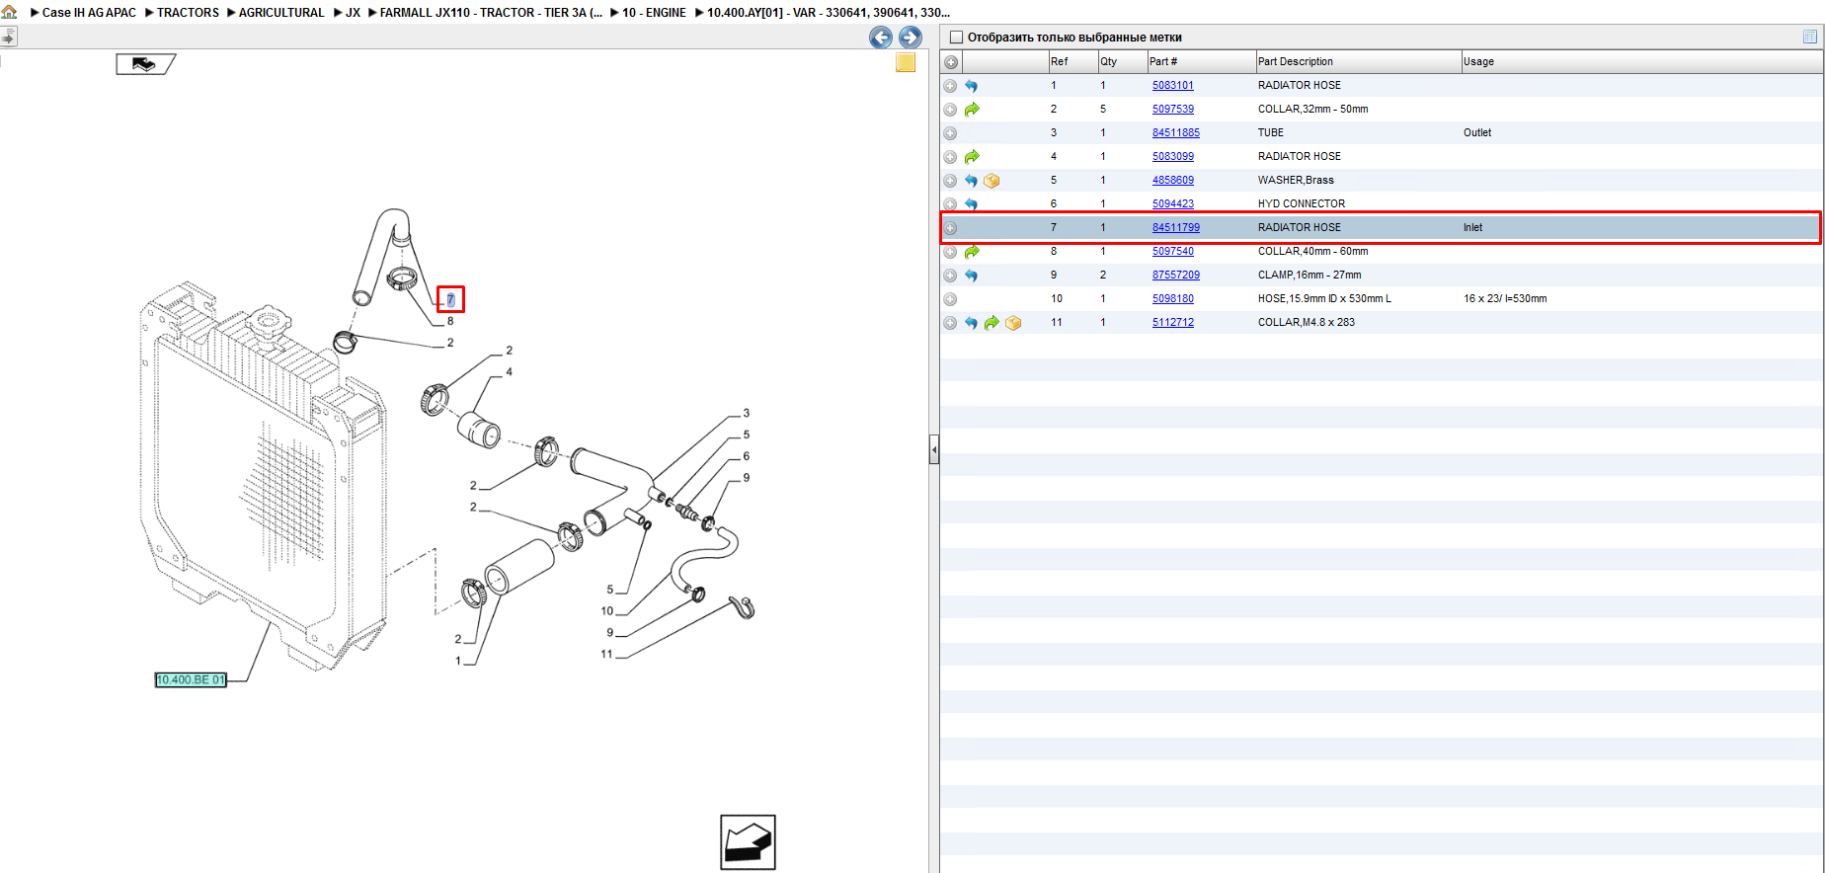The width and height of the screenshot is (1825, 873).
Task: Click blue arrow on COLLAR,M4.8 x 283 row
Action: tap(972, 323)
